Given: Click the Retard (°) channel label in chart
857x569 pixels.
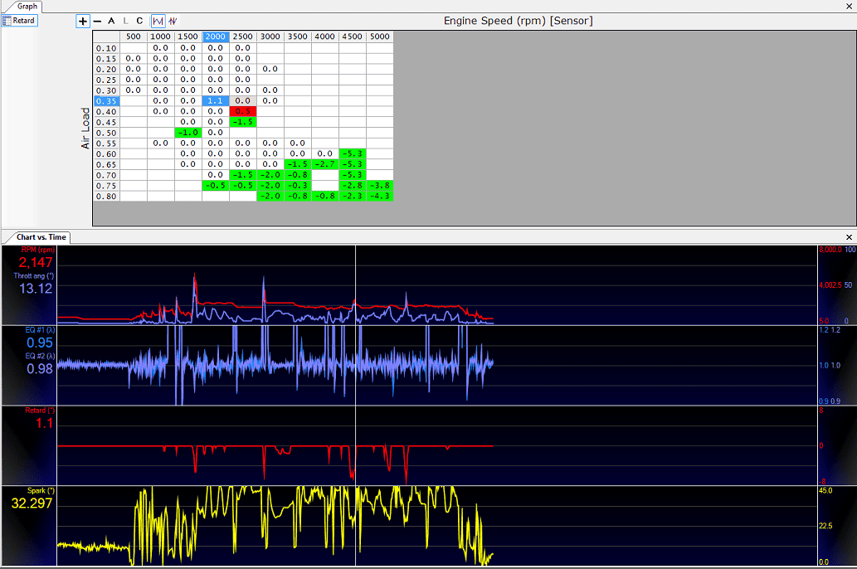Looking at the screenshot, I should click(x=40, y=411).
